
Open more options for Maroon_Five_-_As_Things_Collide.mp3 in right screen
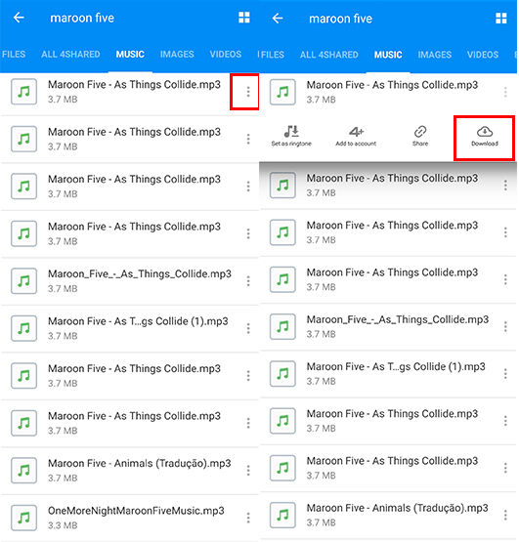pyautogui.click(x=505, y=326)
